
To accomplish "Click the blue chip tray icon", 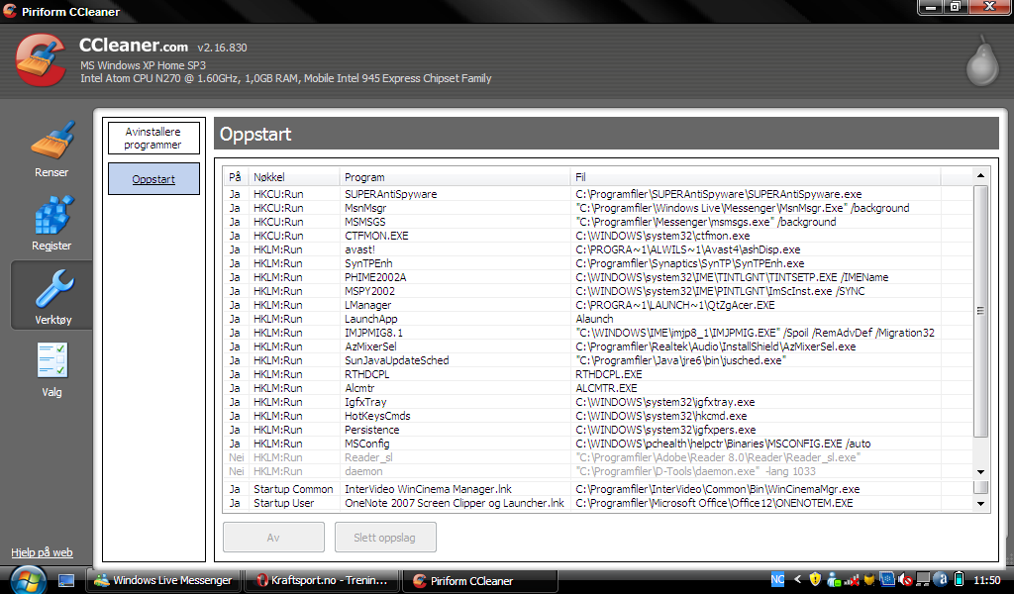I will (887, 580).
